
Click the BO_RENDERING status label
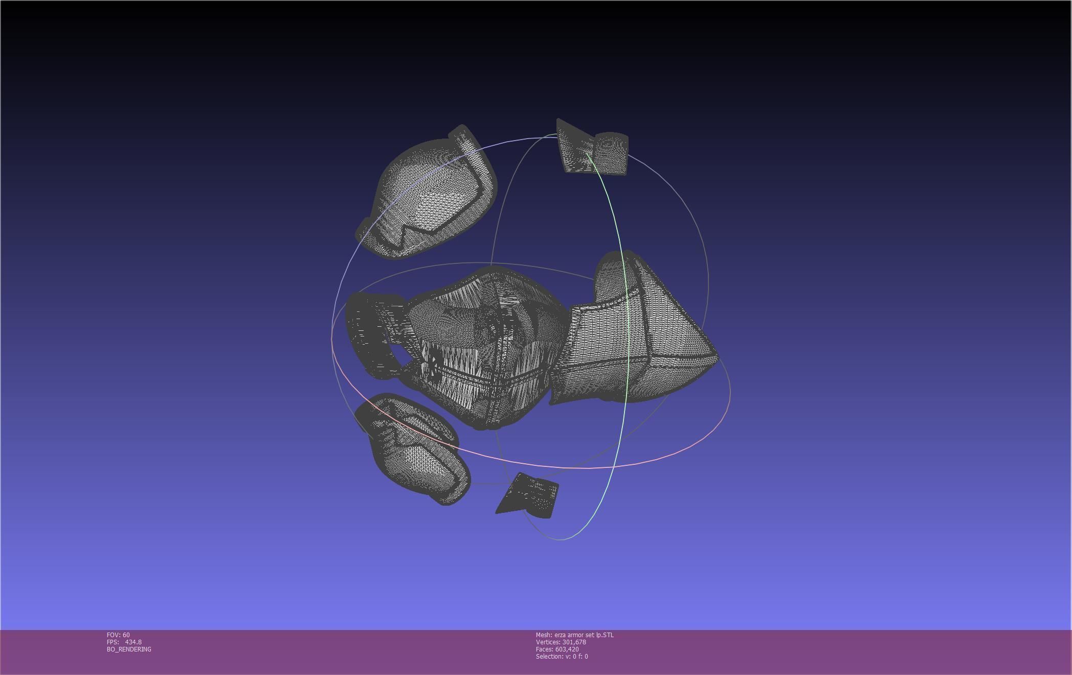coord(129,649)
